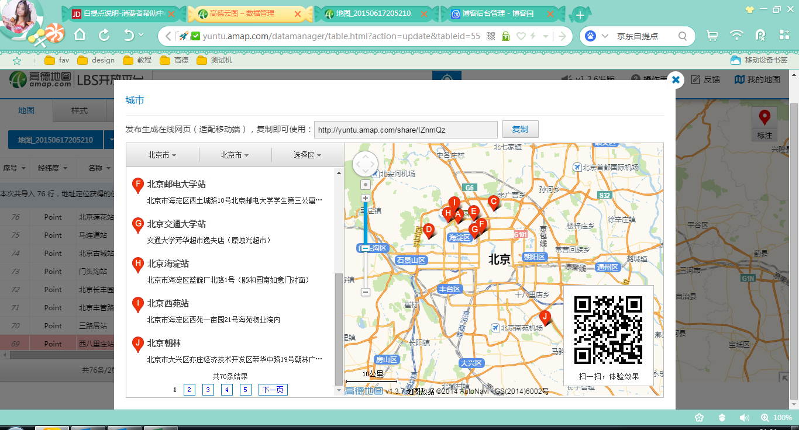
Task: Click the QR code image on map
Action: pyautogui.click(x=608, y=330)
